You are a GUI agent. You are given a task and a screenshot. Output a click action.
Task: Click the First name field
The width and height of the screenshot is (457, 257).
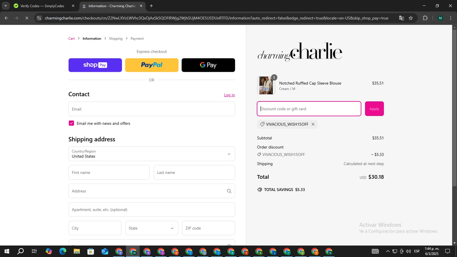click(x=109, y=172)
